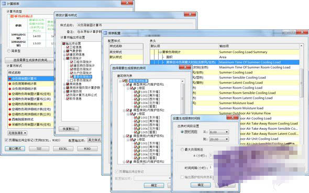This screenshot has height=193, width=309.
Task: Click the red dot icon beside 空调热负荷审图计算书(住宅)
Action: (10, 94)
